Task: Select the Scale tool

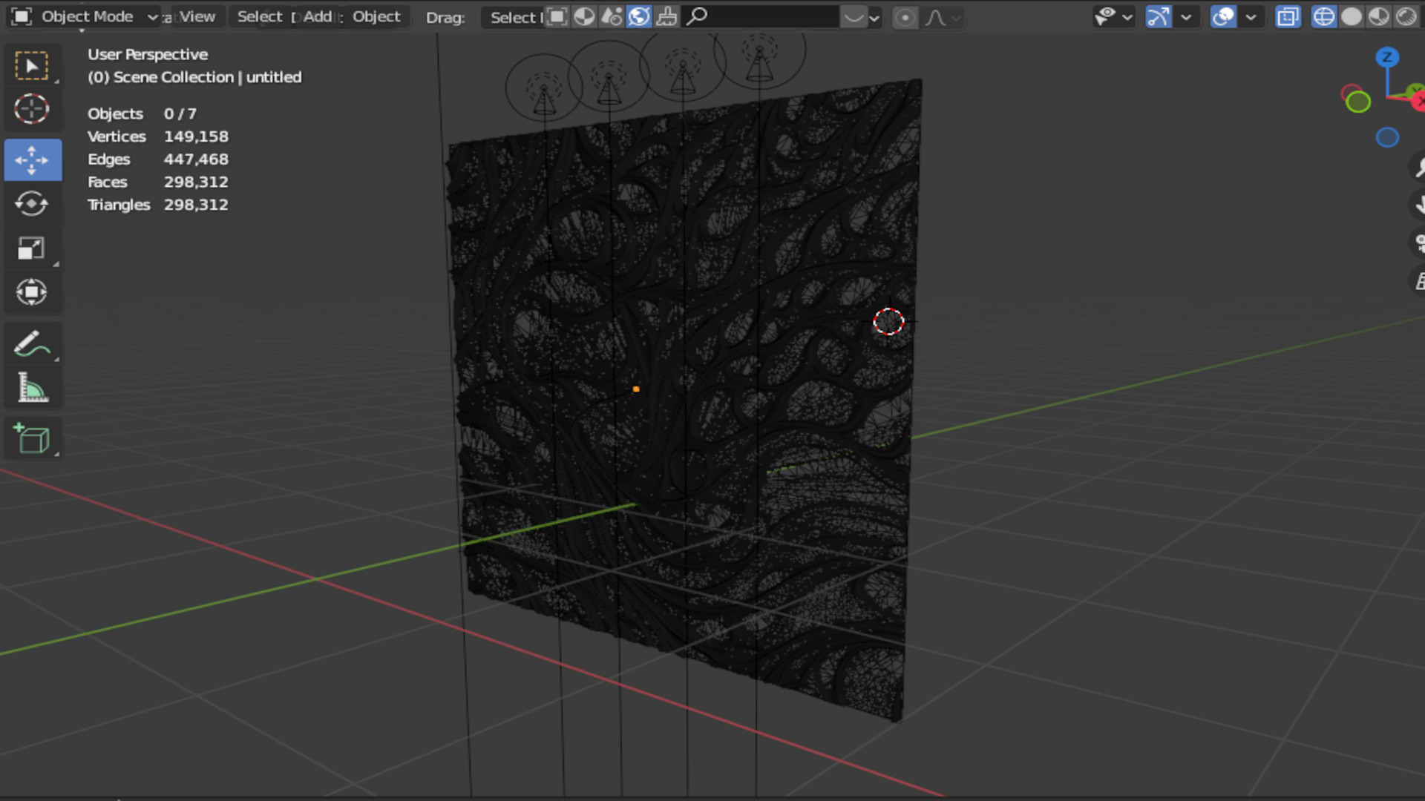Action: (x=32, y=248)
